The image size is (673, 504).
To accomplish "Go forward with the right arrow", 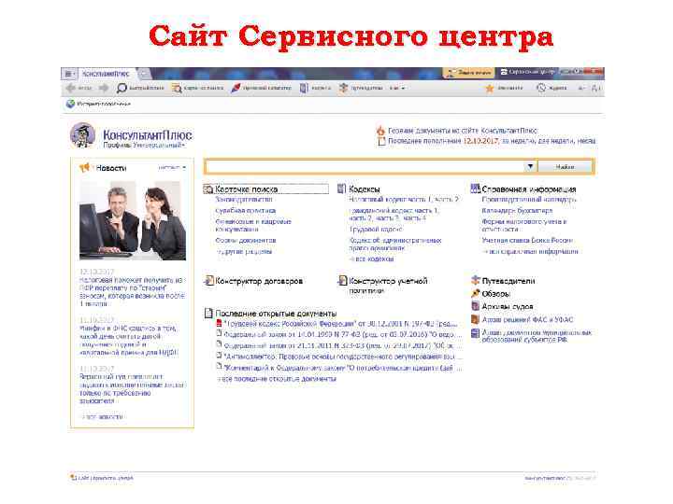I will [104, 89].
